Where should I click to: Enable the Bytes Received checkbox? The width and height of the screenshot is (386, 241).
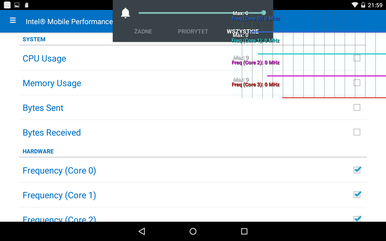point(357,132)
